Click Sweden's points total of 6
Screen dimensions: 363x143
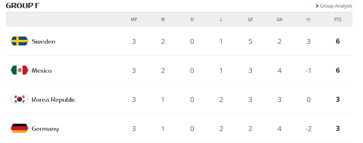click(x=338, y=41)
